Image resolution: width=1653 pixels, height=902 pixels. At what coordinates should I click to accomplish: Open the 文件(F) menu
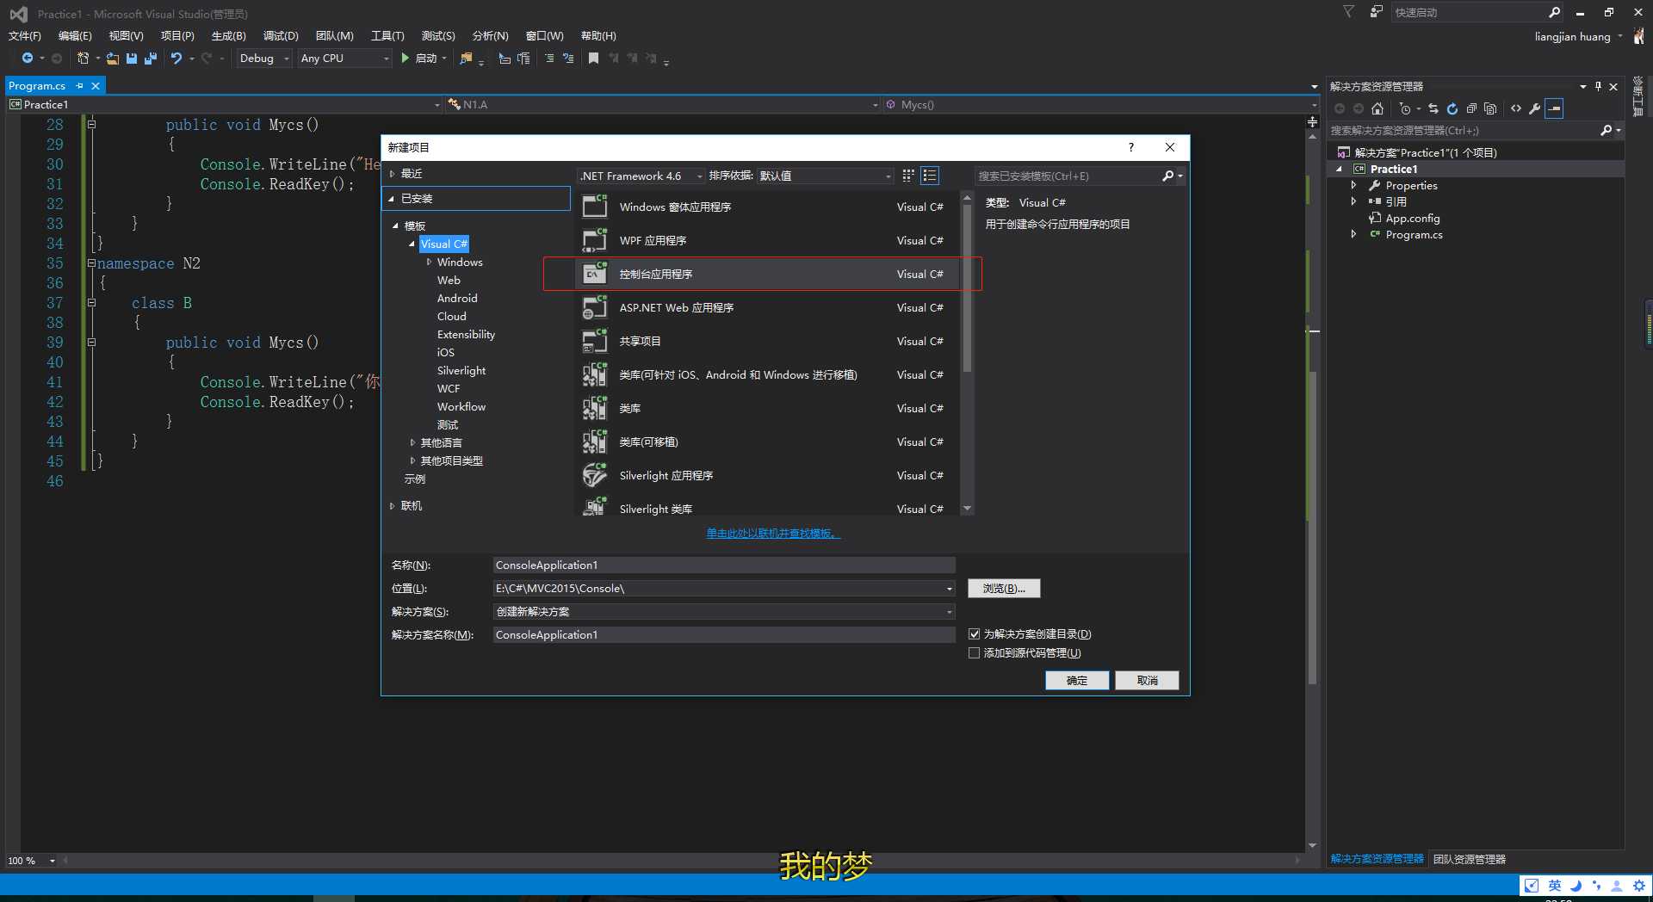[25, 35]
